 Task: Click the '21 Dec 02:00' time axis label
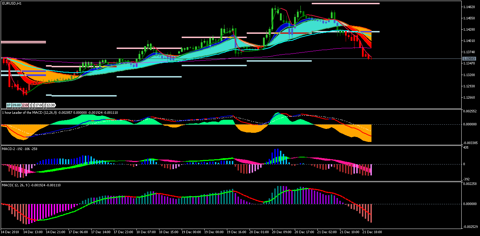[327, 232]
